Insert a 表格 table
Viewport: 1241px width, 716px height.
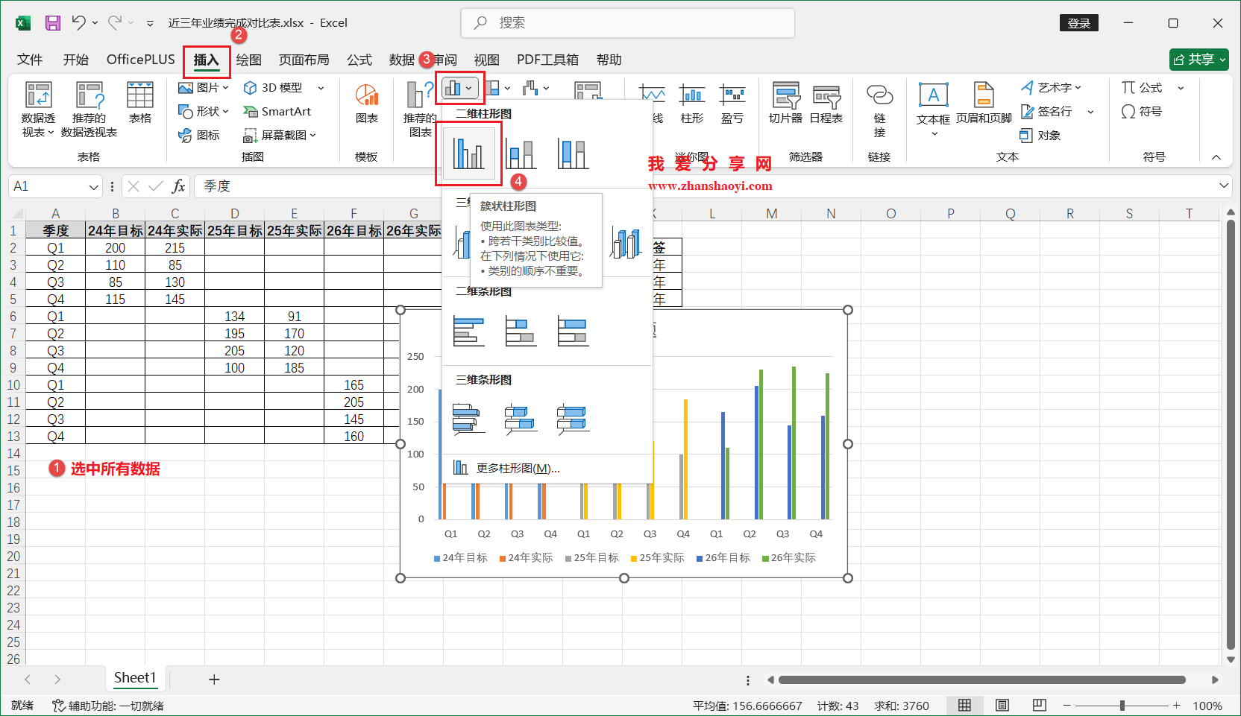[x=140, y=103]
